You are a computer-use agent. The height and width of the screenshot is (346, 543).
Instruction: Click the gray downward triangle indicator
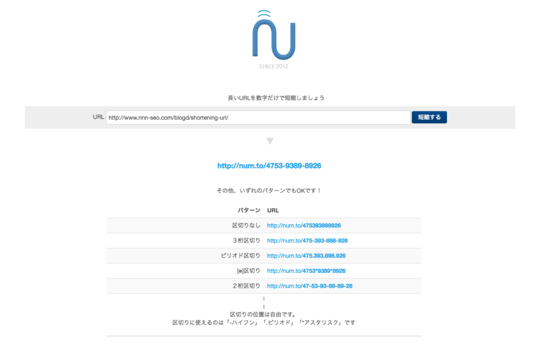tap(270, 140)
